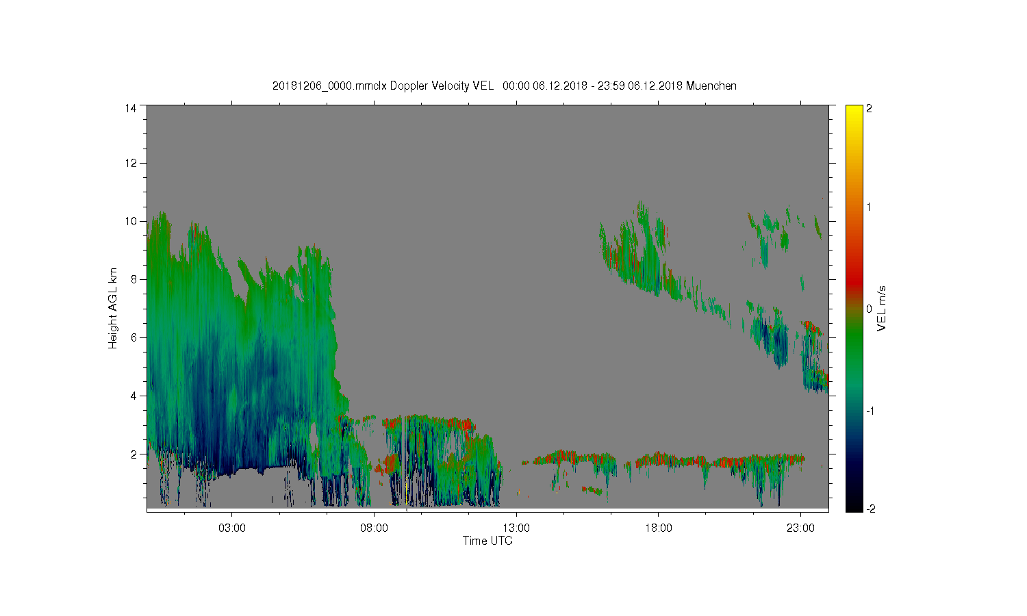
Task: Click the plot title '20181206_0000.mmclx Doppler Velocity VEL'
Action: coord(383,86)
